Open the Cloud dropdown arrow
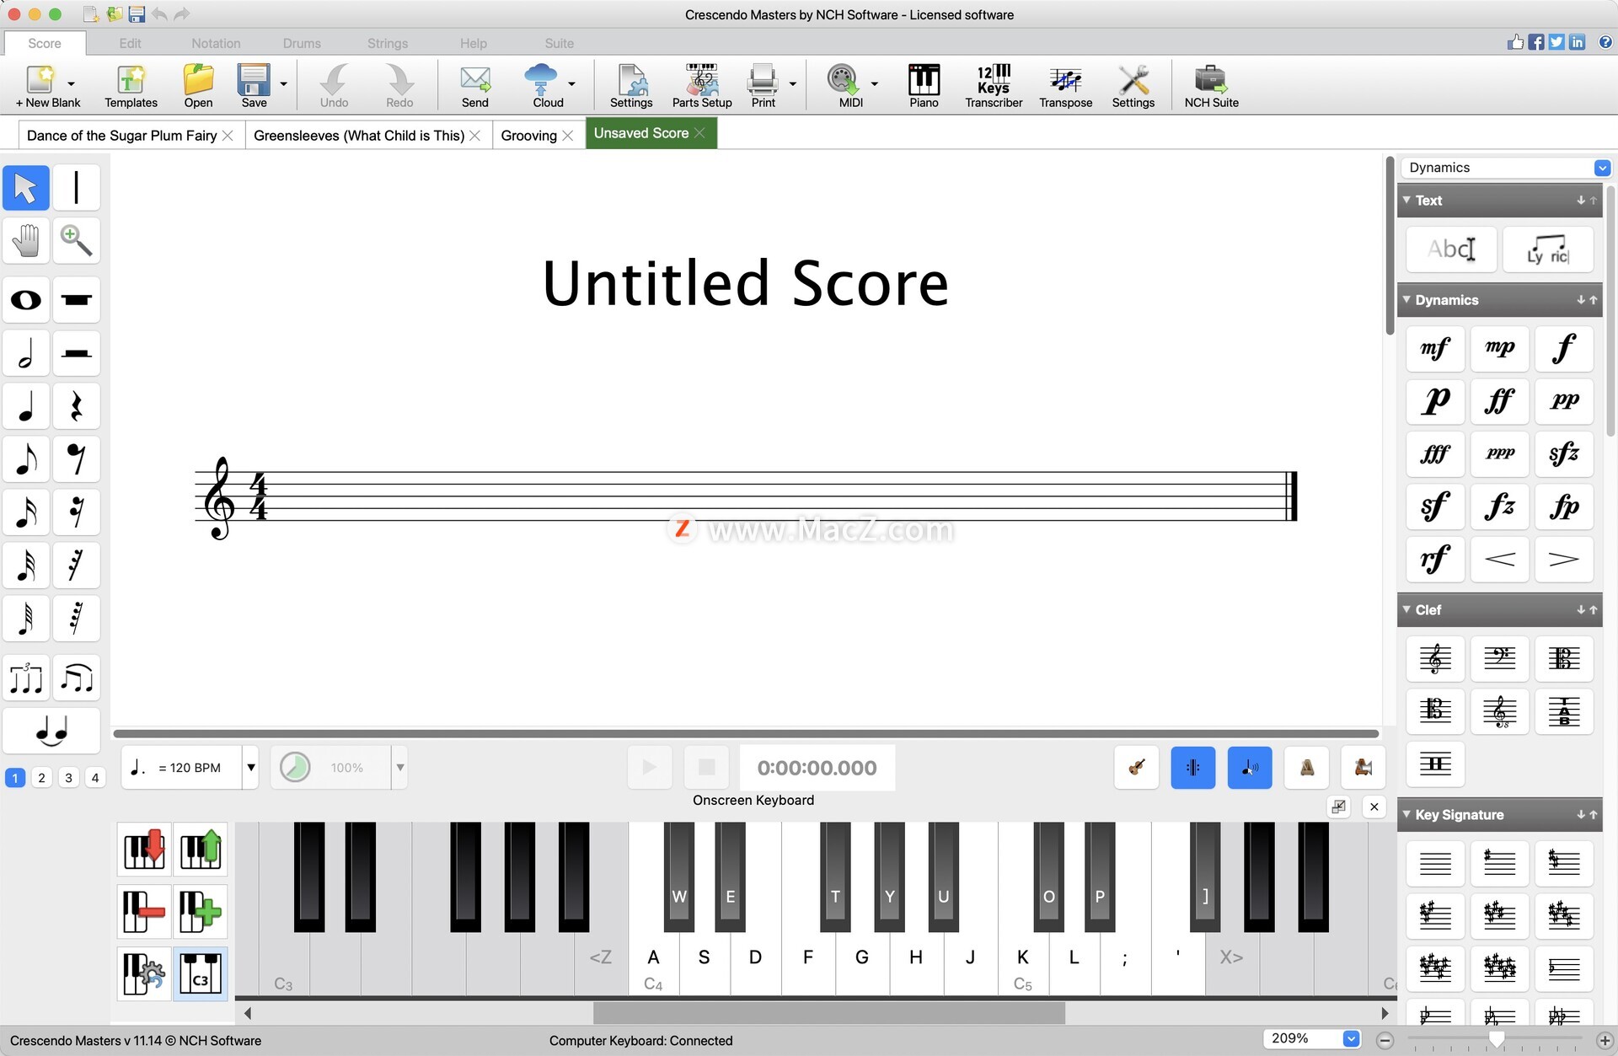 pyautogui.click(x=571, y=83)
